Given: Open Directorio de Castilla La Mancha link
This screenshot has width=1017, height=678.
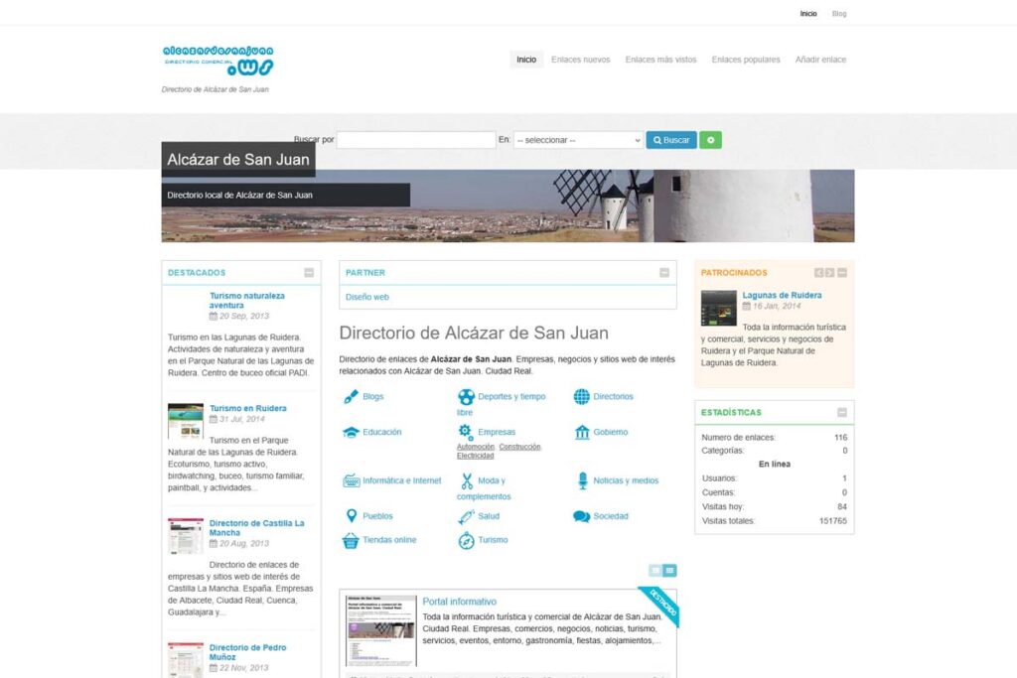Looking at the screenshot, I should [x=257, y=528].
